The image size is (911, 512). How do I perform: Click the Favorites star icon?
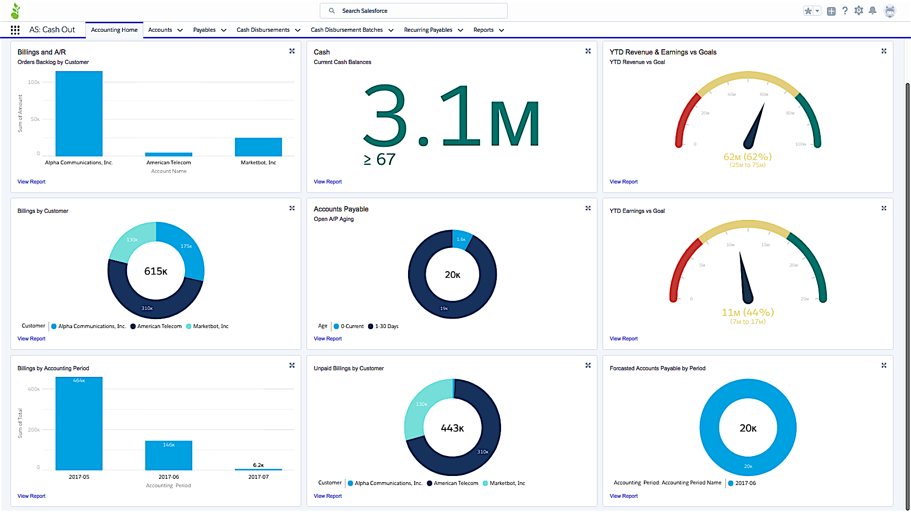(808, 11)
